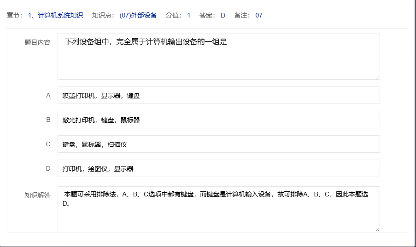The width and height of the screenshot is (416, 247).
Task: Click chapter value 1、计算机系统知识
Action: (x=55, y=15)
